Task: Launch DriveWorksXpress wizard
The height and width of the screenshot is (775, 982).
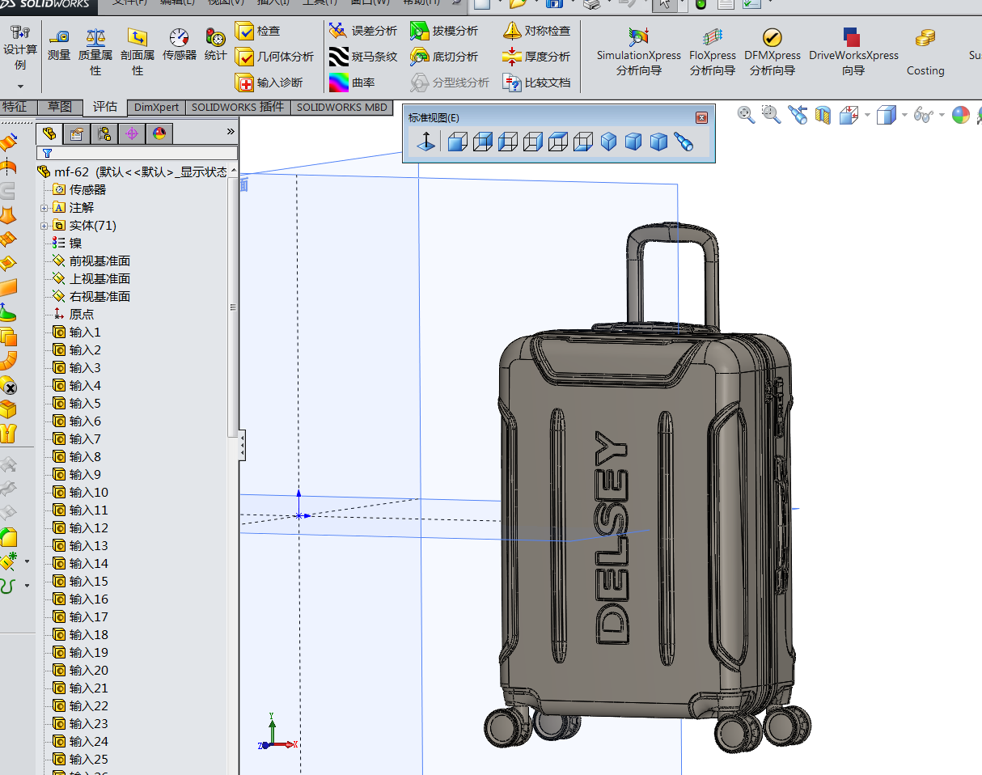Action: [x=853, y=52]
